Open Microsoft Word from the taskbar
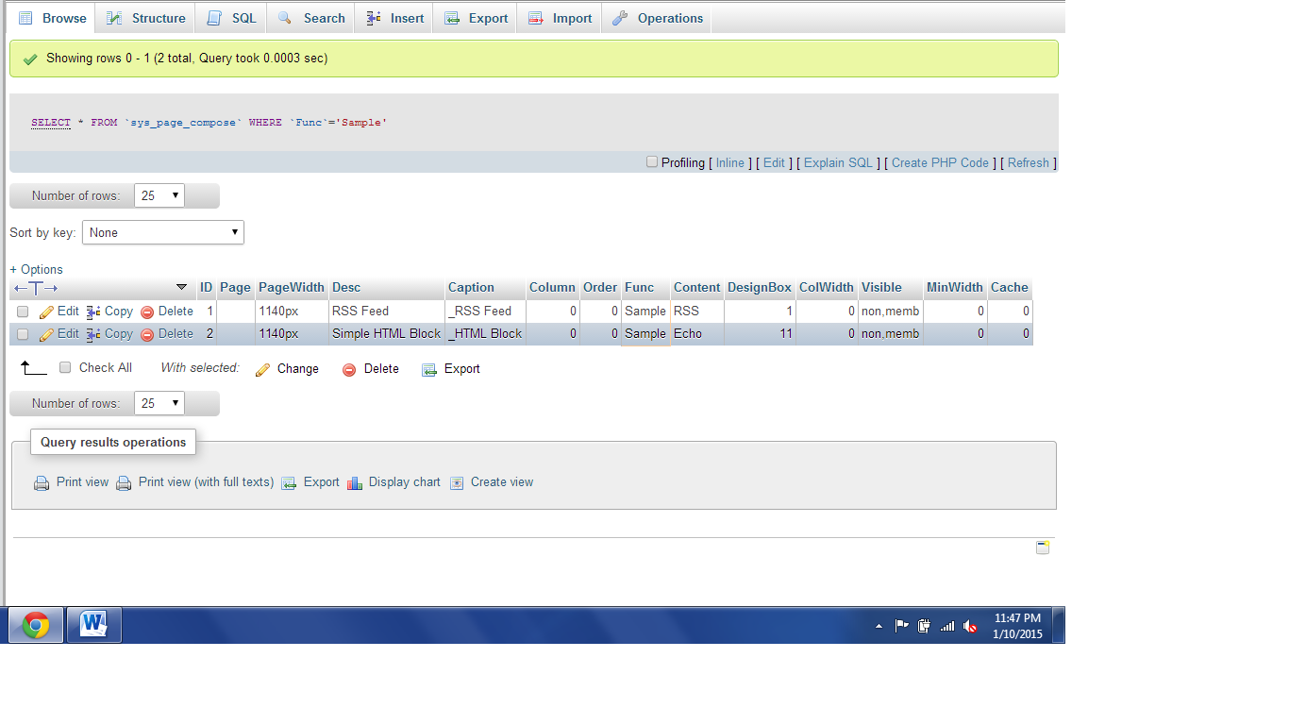The image size is (1289, 725). pyautogui.click(x=94, y=625)
